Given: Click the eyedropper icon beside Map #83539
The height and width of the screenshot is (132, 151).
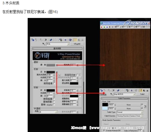Looking at the screenshot, I should click(x=112, y=94).
